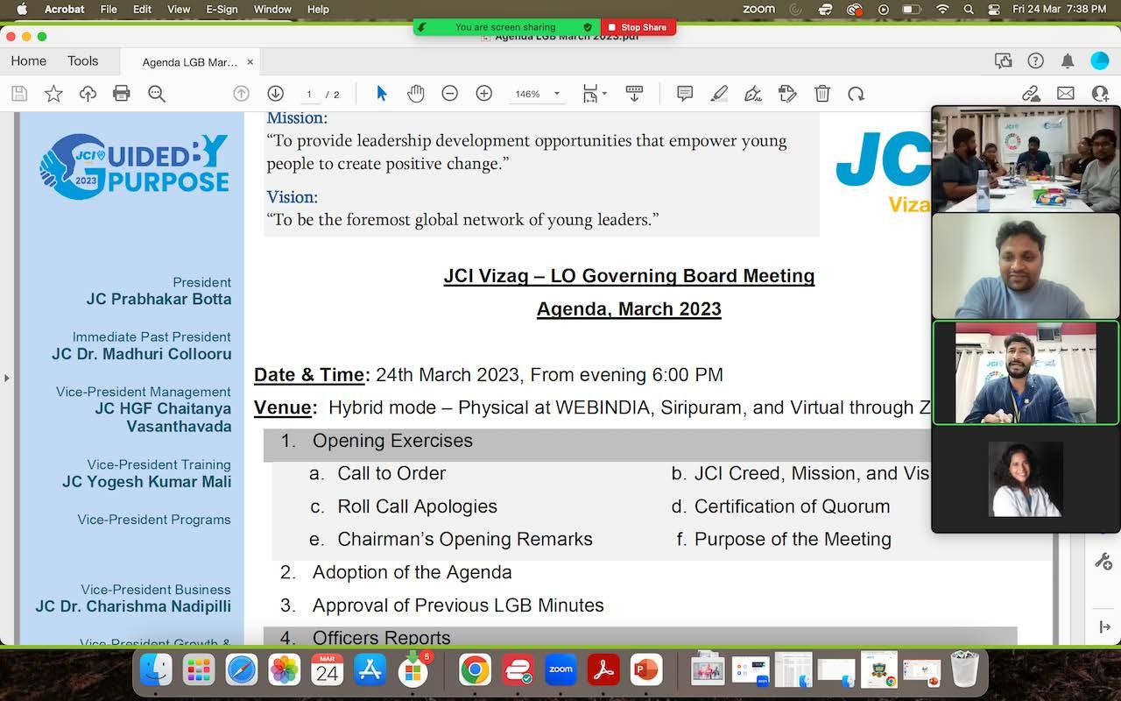The height and width of the screenshot is (701, 1121).
Task: Click the name 'JC Prabhakar Botta'
Action: click(x=159, y=299)
